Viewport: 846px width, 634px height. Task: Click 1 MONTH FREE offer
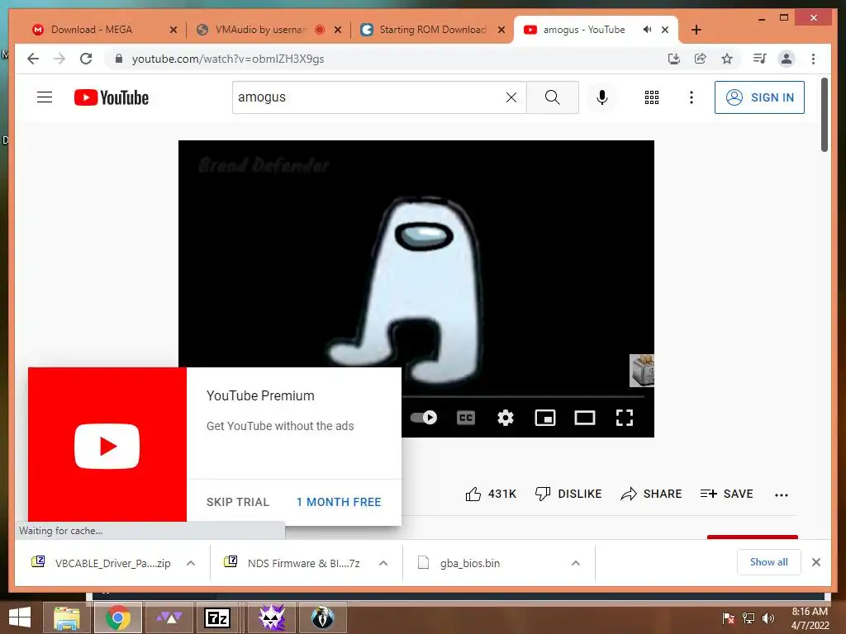tap(339, 502)
